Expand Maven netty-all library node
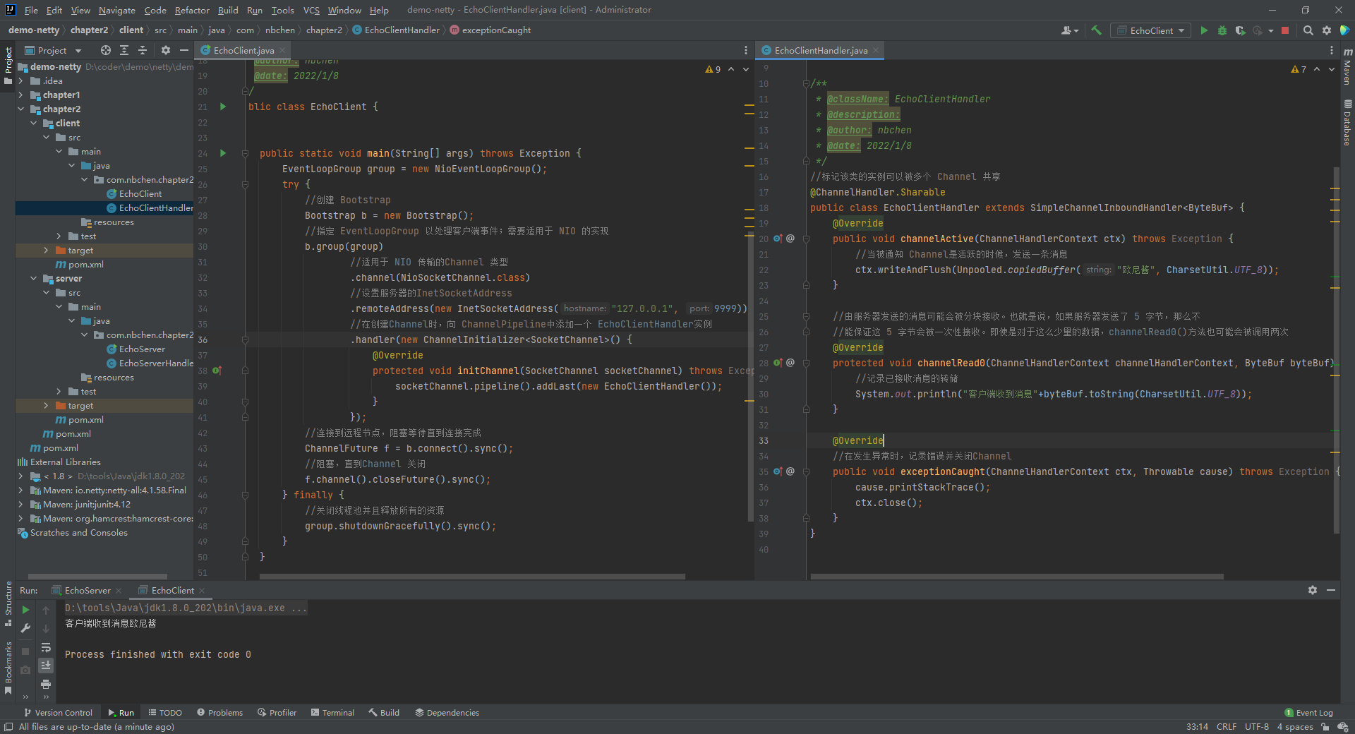This screenshot has height=734, width=1355. 20,491
